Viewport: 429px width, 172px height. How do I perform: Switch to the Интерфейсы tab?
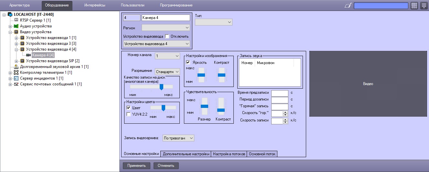click(x=94, y=5)
